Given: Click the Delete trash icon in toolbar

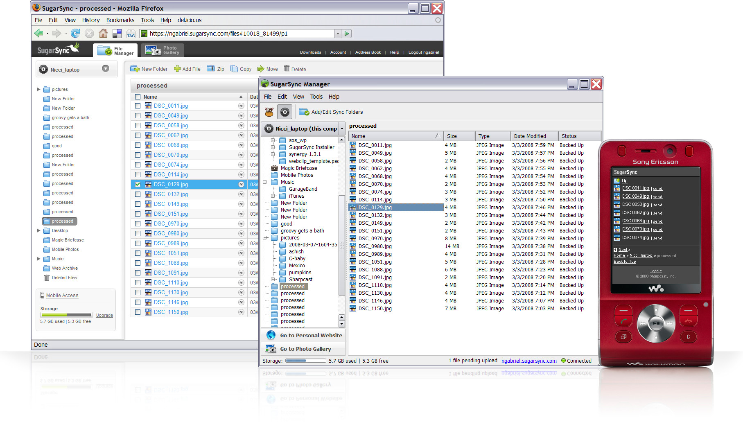Looking at the screenshot, I should click(x=287, y=68).
